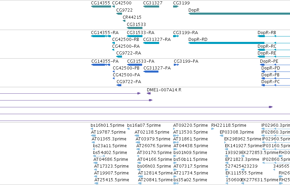The width and height of the screenshot is (290, 185).
Task: Click EST AT04438.5prime
Action: [175, 149]
